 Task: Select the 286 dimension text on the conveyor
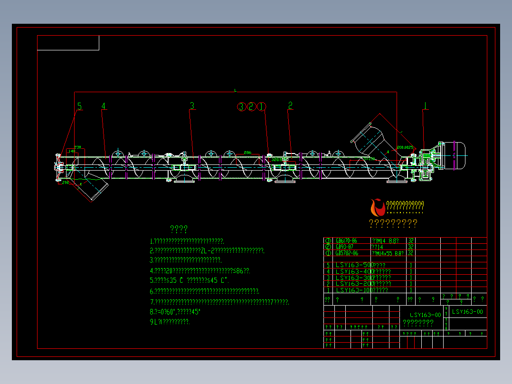point(247,153)
